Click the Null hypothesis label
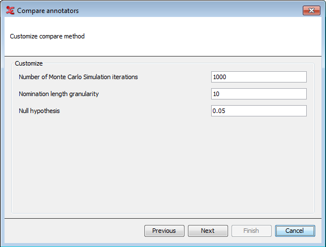The width and height of the screenshot is (326, 247). [x=39, y=111]
